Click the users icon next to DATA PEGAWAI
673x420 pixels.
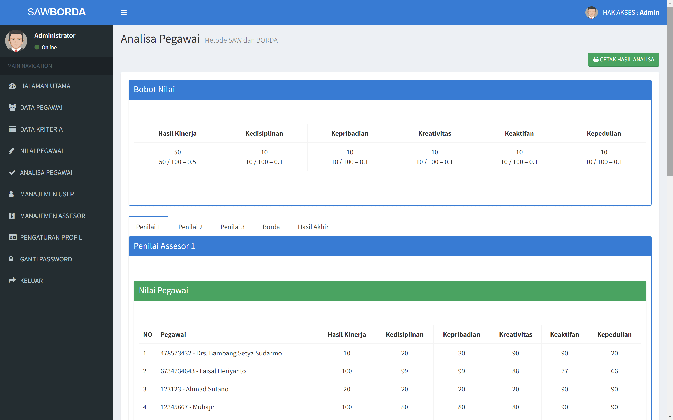(x=12, y=107)
